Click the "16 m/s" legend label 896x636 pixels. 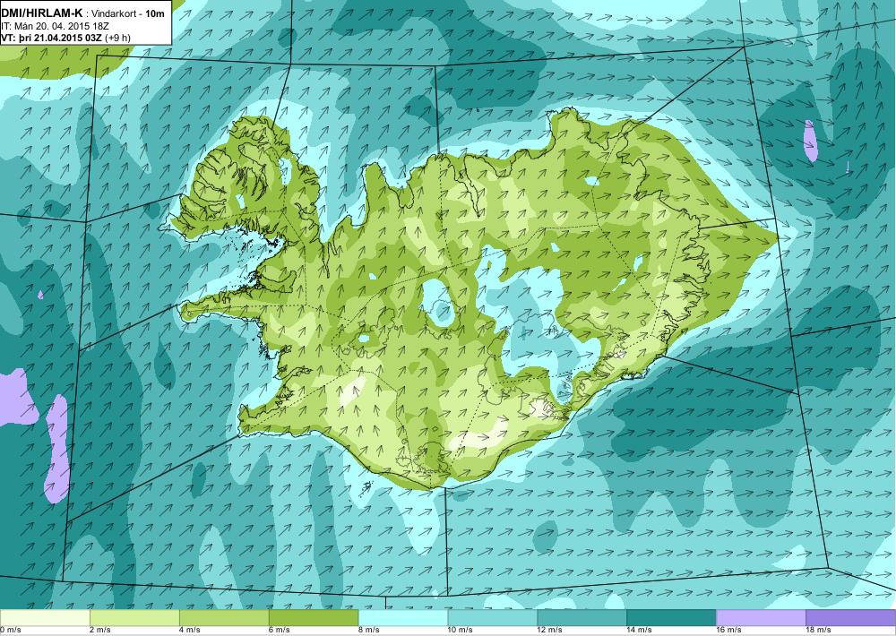(729, 631)
